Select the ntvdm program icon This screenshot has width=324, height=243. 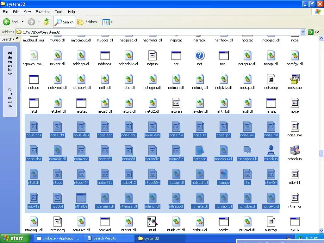pos(223,221)
